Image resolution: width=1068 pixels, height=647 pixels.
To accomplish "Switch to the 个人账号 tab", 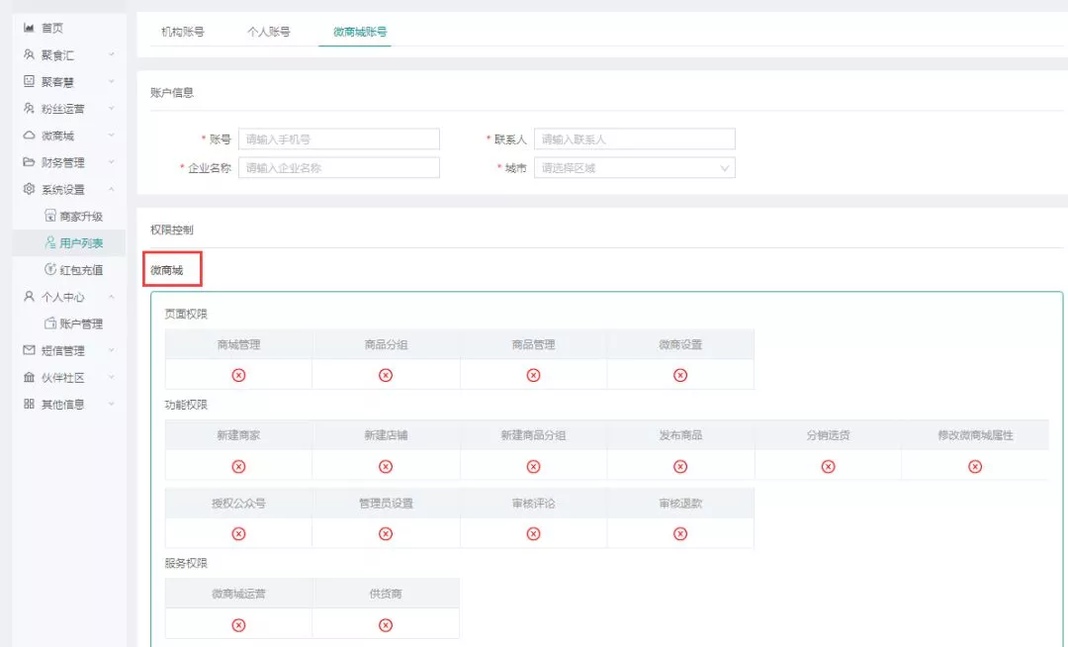I will point(269,32).
